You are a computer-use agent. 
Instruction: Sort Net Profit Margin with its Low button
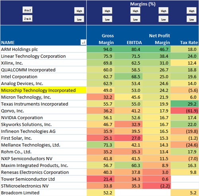(x=164, y=19)
